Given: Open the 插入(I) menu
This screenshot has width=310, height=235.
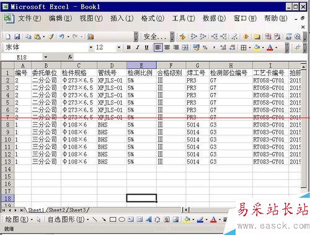Looking at the screenshot, I should (x=122, y=19).
